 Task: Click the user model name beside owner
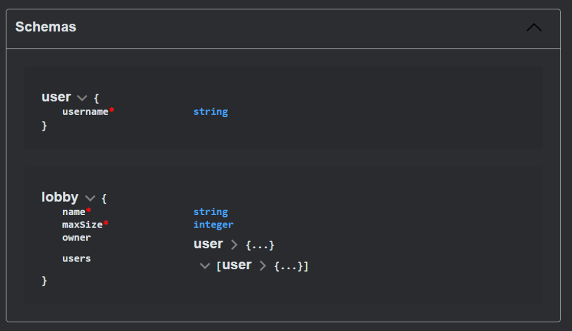click(208, 244)
